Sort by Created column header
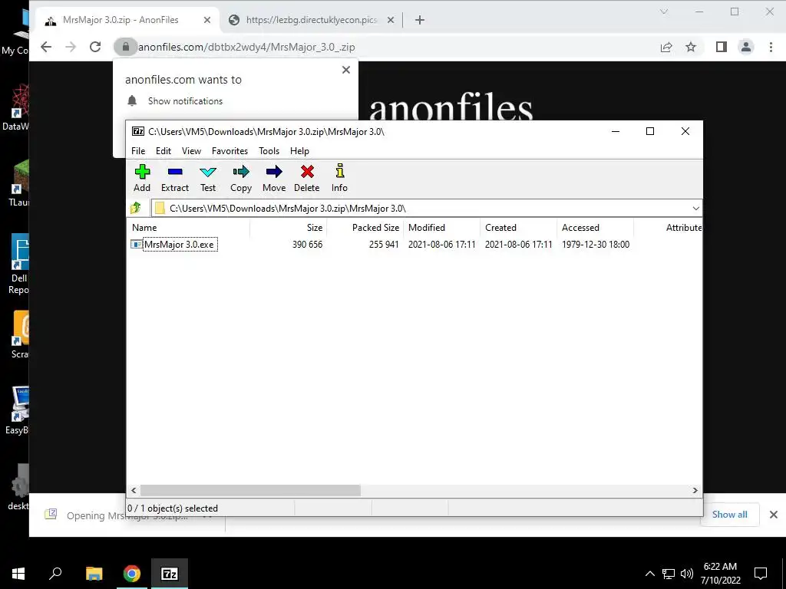The height and width of the screenshot is (589, 786). coord(519,227)
